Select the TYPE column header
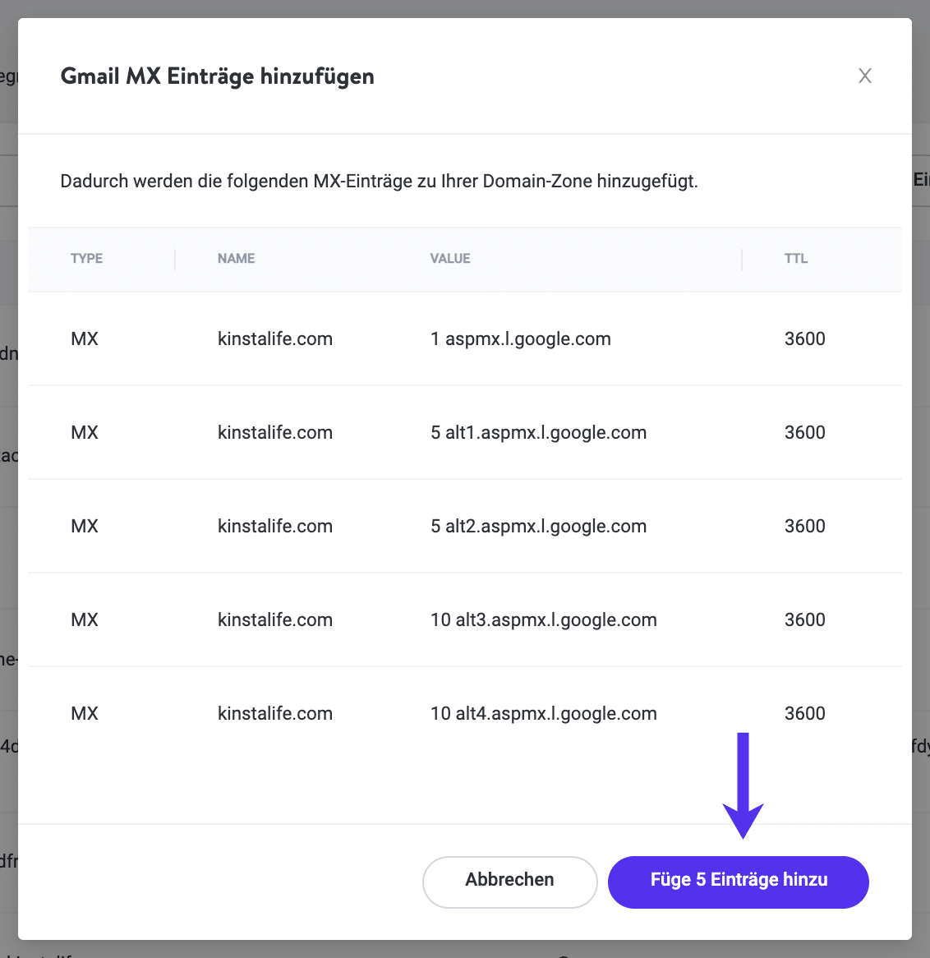Viewport: 930px width, 958px height. (x=86, y=258)
